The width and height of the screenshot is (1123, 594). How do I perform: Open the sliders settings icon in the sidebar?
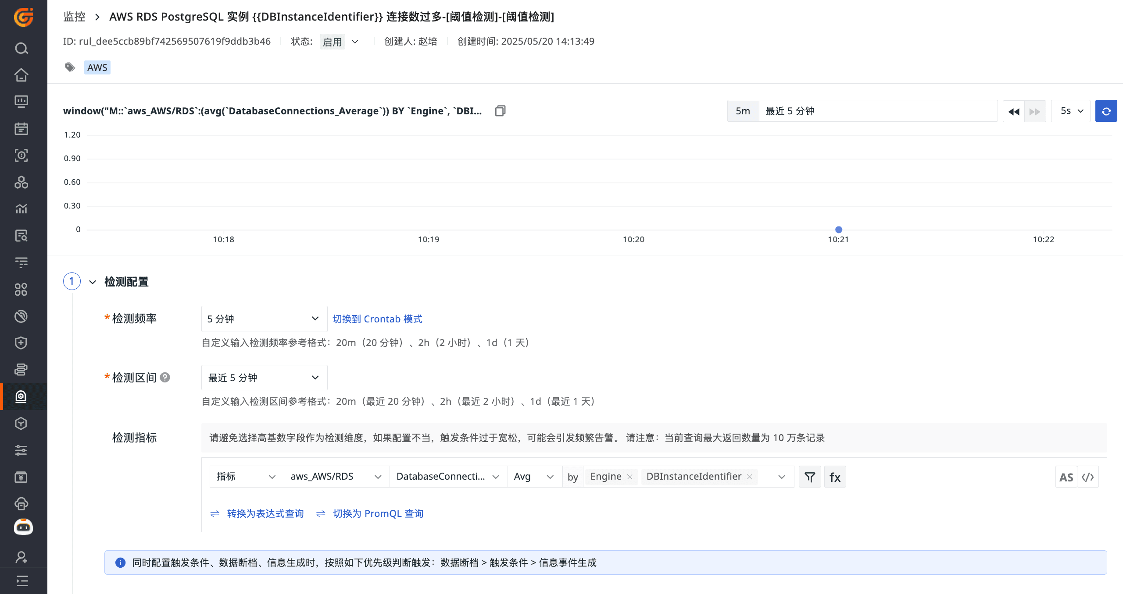(x=21, y=450)
